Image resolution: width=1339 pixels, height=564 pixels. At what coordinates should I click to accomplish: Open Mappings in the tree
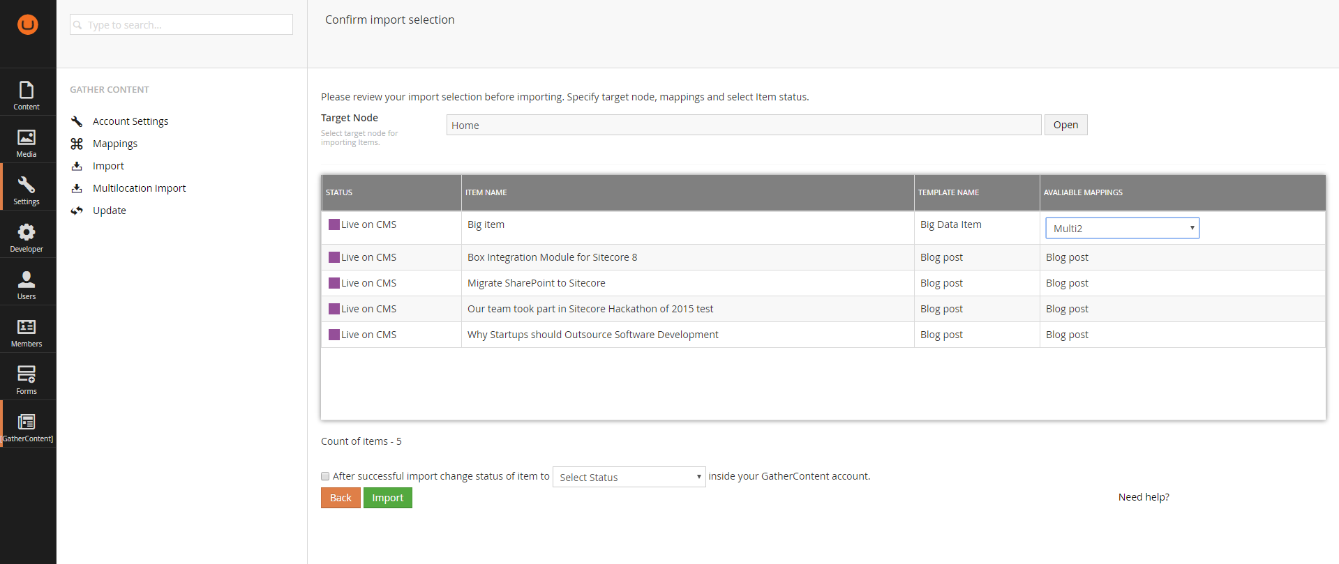tap(115, 144)
